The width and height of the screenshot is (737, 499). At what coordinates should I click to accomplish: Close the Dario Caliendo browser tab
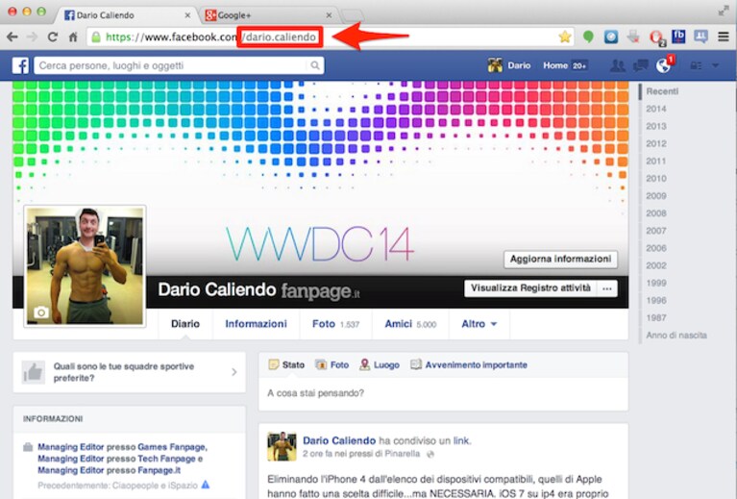coord(187,15)
